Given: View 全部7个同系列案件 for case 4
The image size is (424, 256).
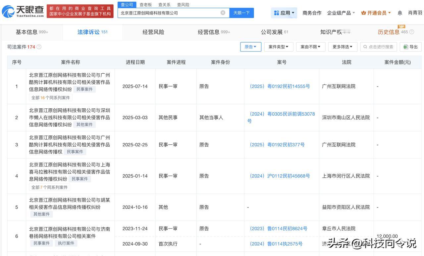Looking at the screenshot, I should click(x=49, y=187).
